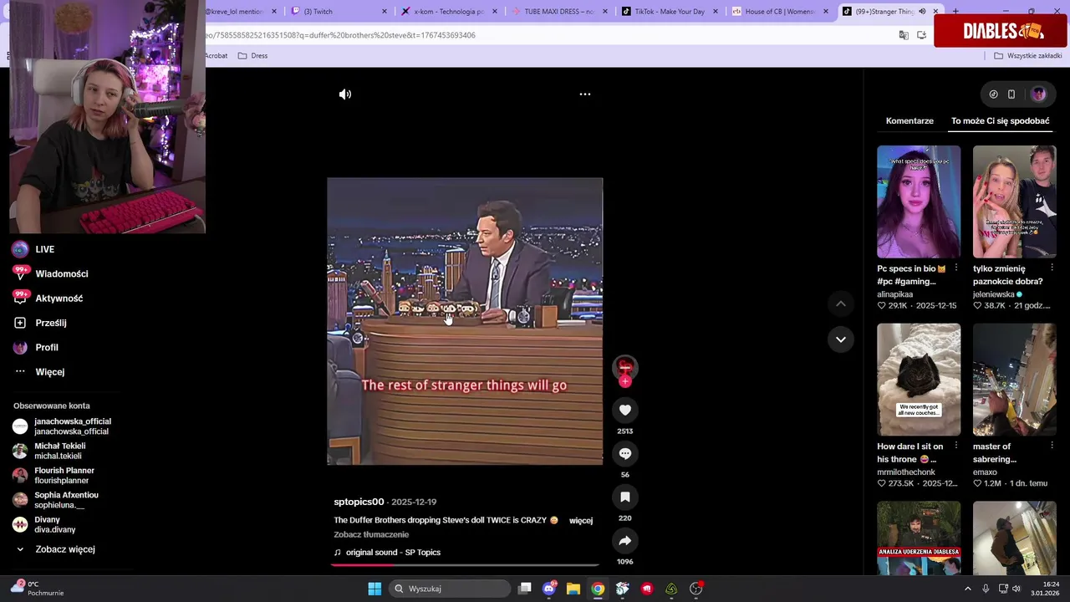
Task: Open Discord from the taskbar
Action: (549, 589)
